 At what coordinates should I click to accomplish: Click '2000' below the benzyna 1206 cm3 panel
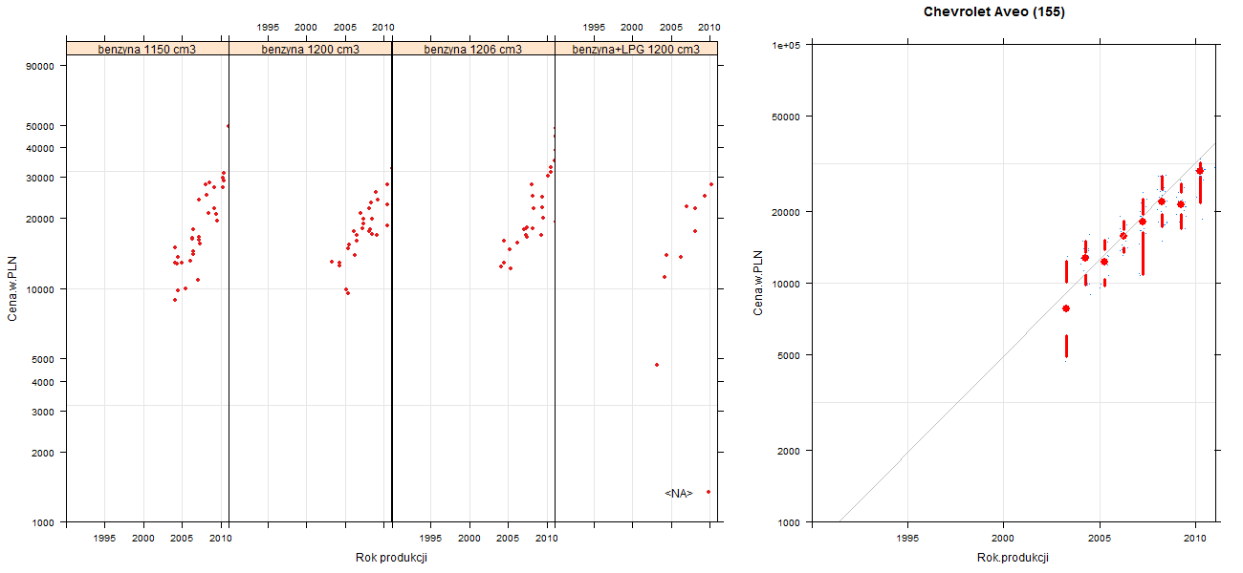point(469,539)
